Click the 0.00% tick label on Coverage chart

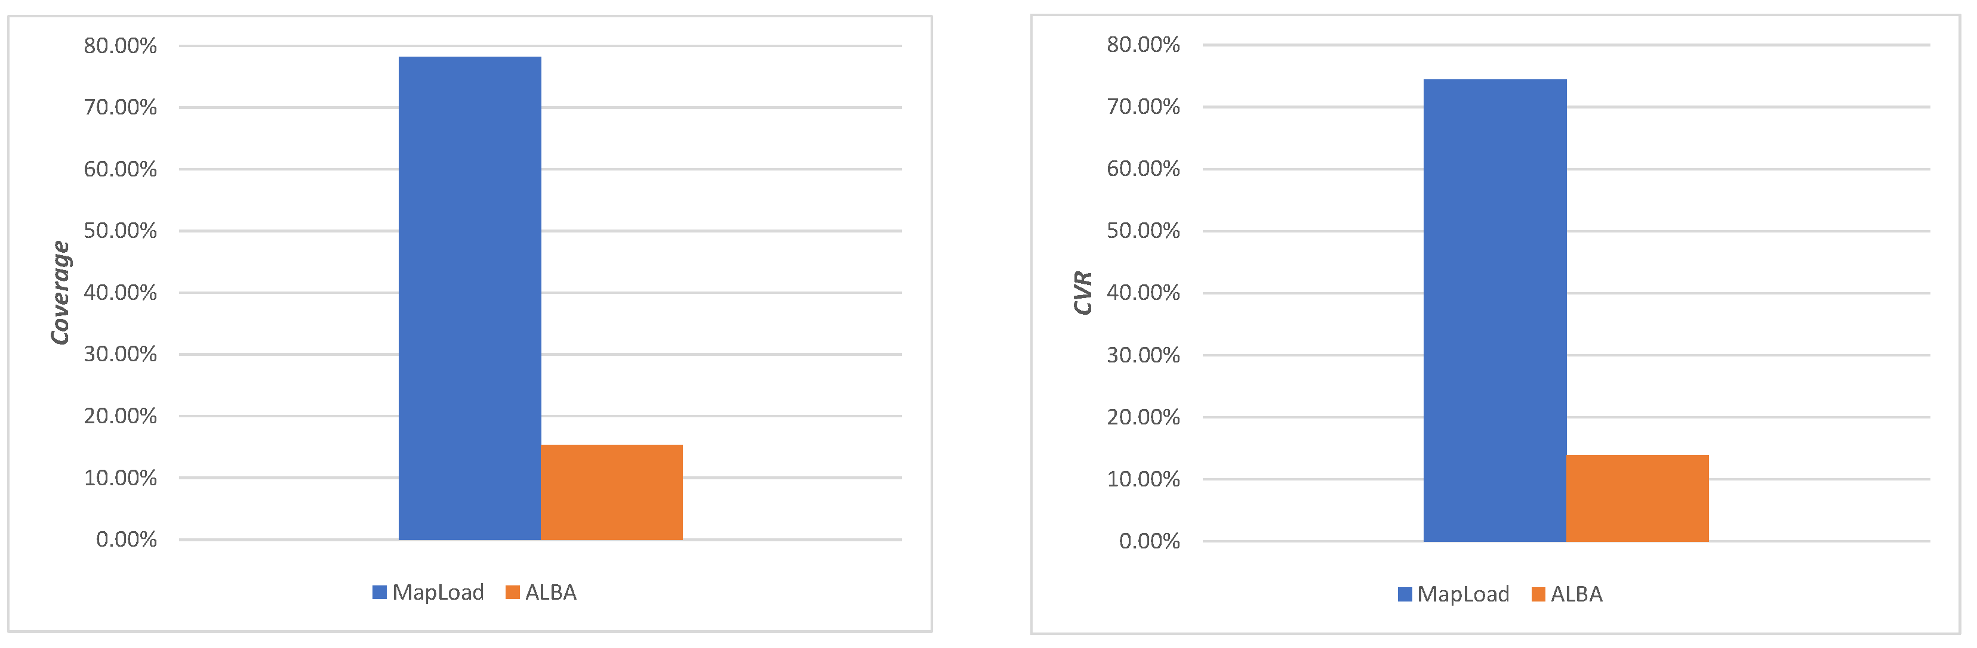point(126,540)
